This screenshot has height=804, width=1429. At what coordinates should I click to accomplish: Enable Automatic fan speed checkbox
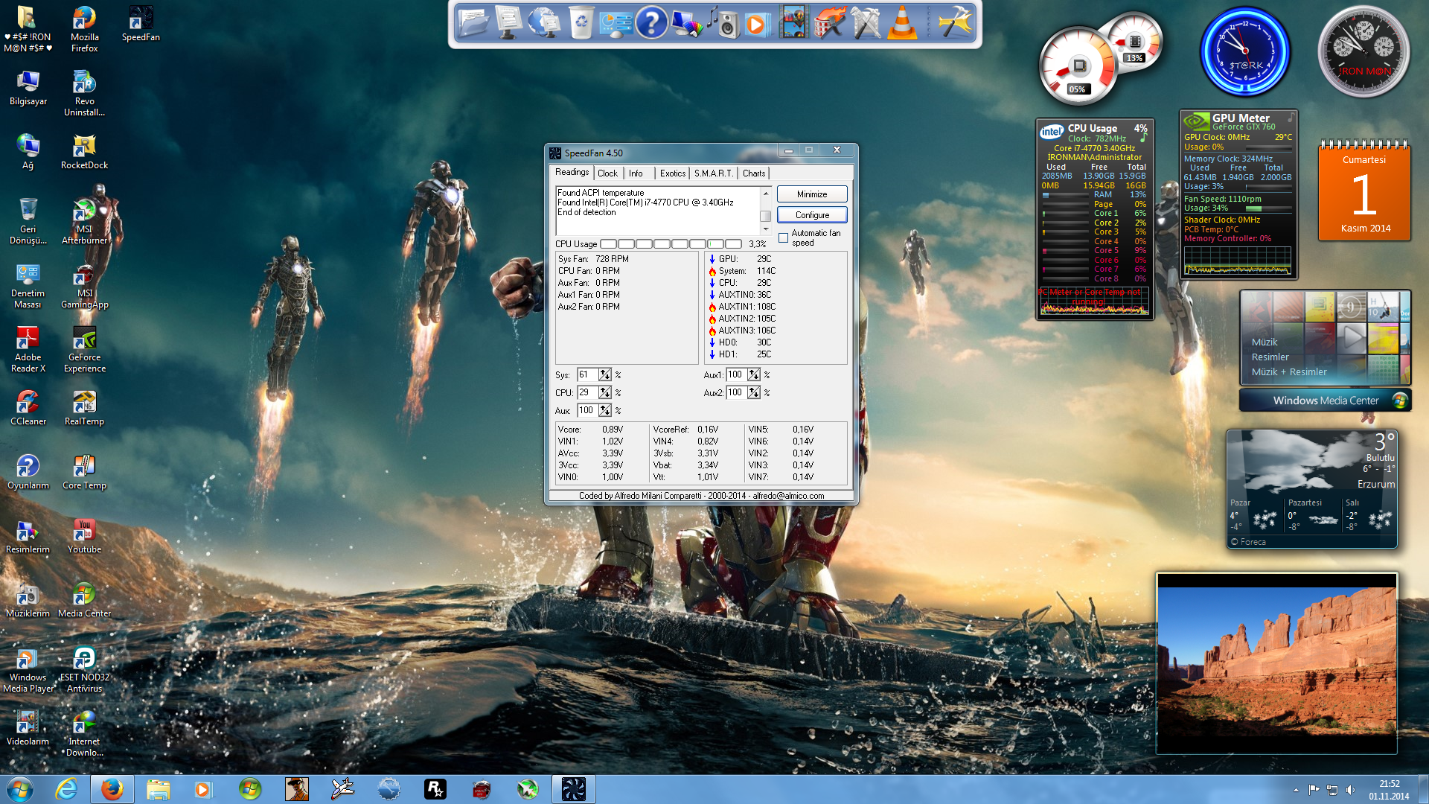783,238
